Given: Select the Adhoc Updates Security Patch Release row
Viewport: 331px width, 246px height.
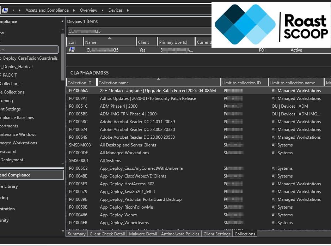Looking at the screenshot, I should (x=198, y=98).
